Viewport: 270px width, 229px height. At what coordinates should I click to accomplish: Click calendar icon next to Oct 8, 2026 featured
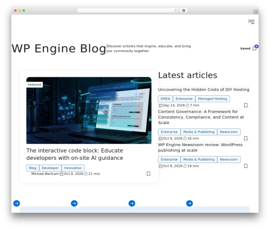point(62,174)
